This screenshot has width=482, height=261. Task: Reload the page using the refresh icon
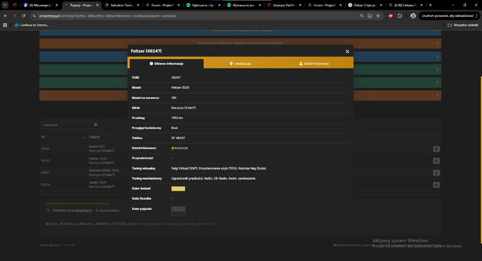(23, 16)
